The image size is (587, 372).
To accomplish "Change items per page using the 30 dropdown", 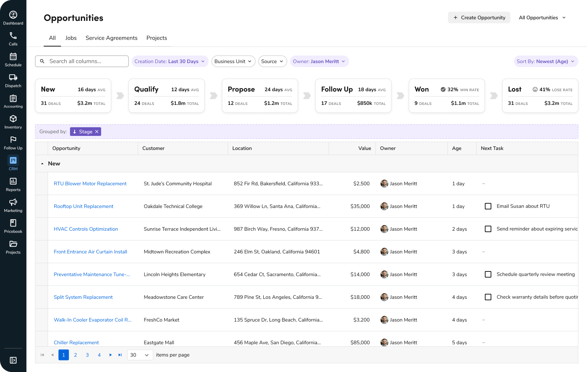I will 140,355.
